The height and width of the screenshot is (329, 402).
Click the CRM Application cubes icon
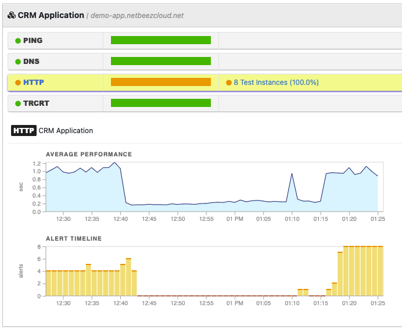[x=12, y=15]
